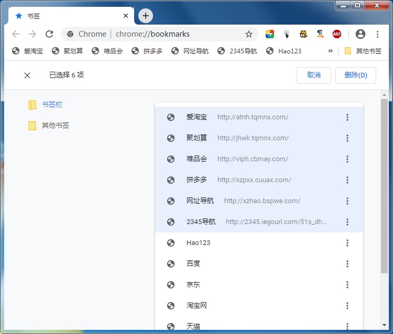
Task: Select the 爱淘宝 row in list
Action: [x=259, y=117]
